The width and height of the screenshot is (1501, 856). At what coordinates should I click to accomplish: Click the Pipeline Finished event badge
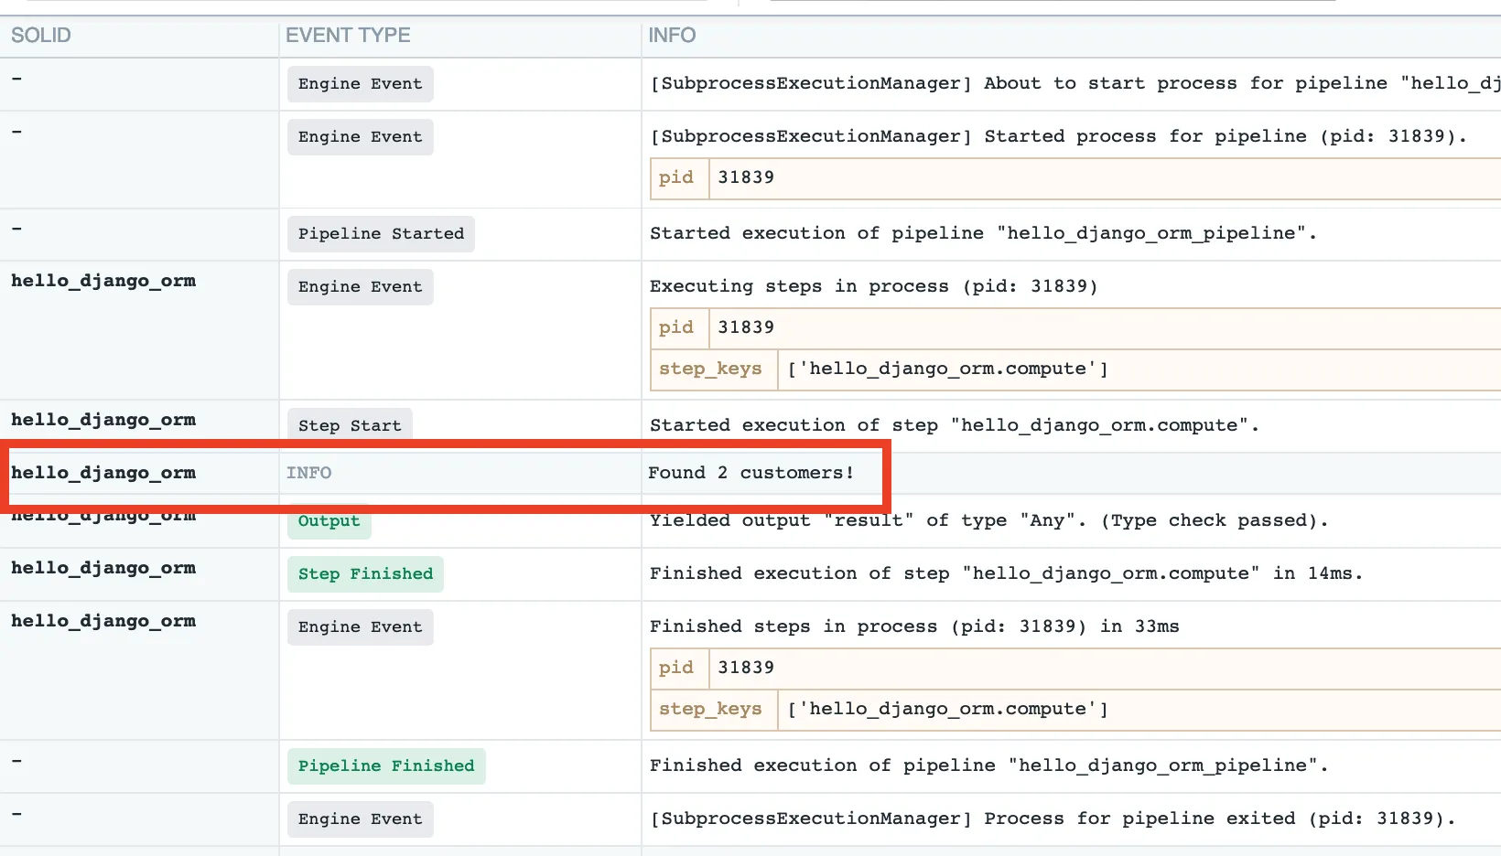(386, 766)
